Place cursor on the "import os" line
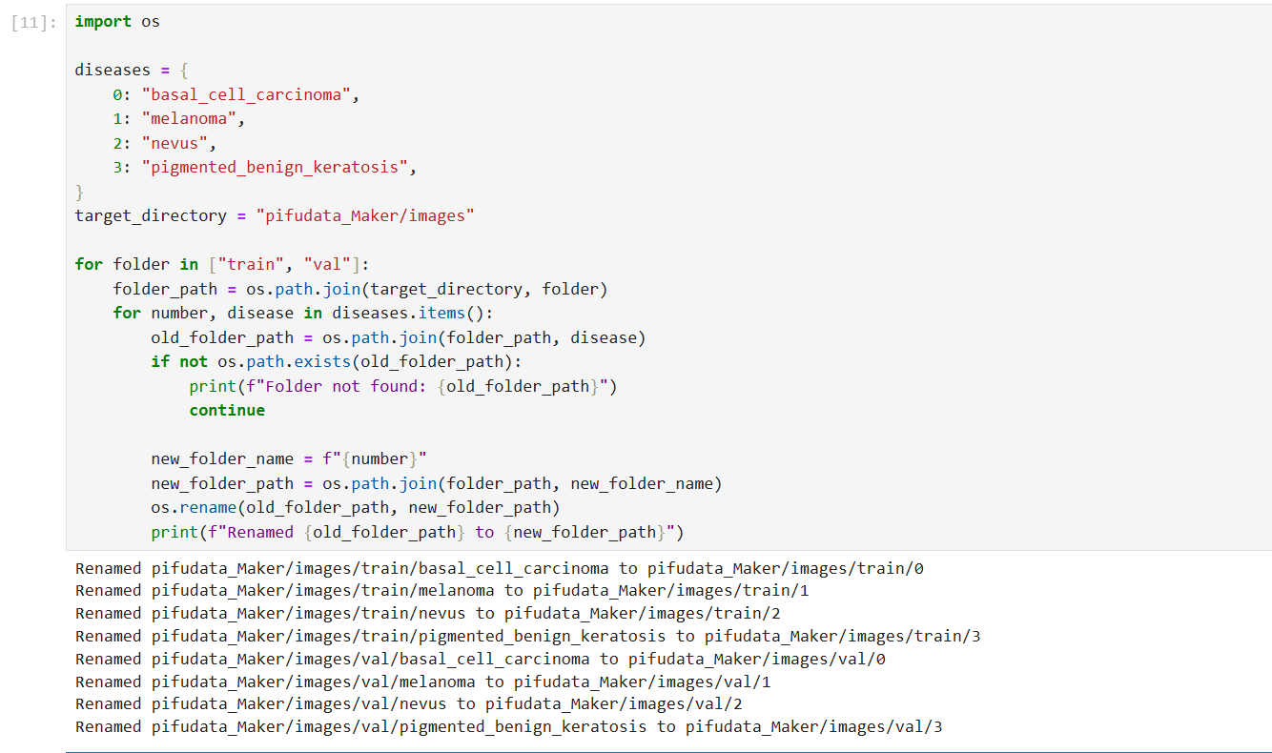The height and width of the screenshot is (753, 1272). pos(117,21)
